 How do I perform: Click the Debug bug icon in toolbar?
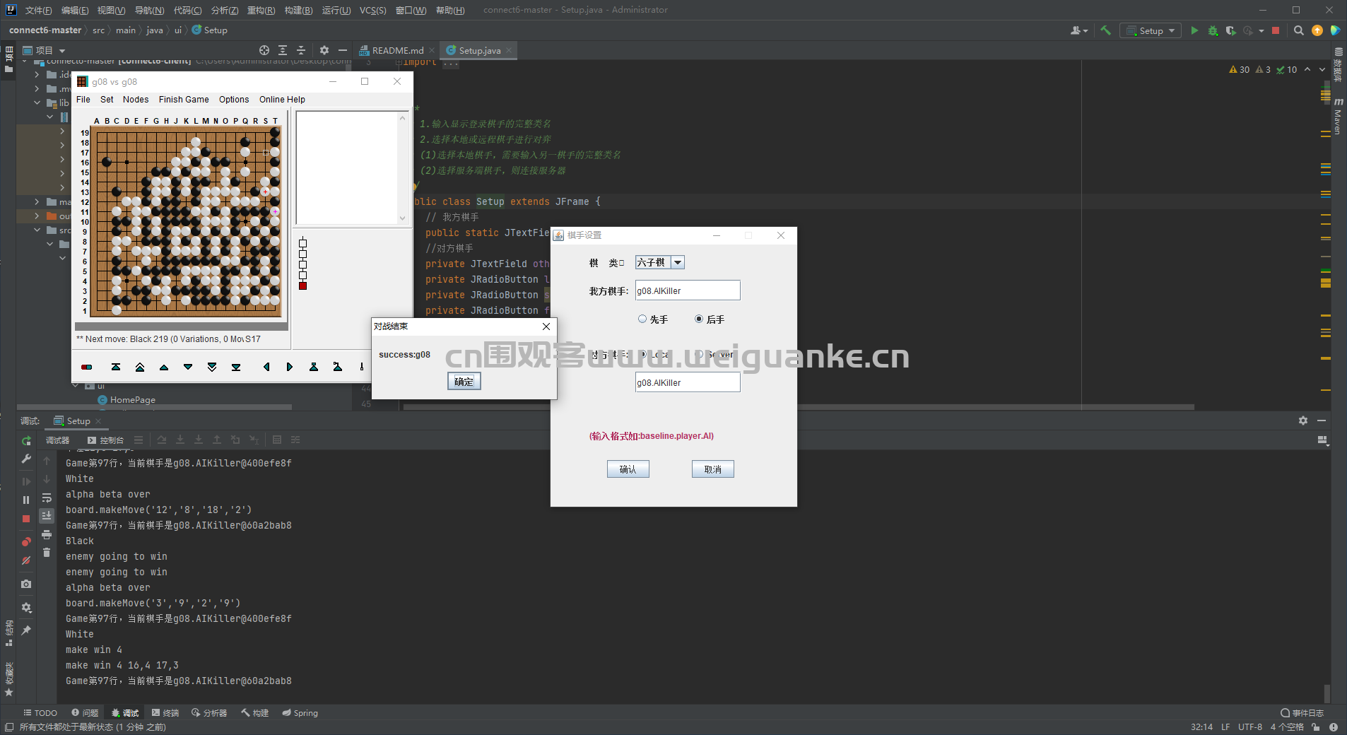1213,30
